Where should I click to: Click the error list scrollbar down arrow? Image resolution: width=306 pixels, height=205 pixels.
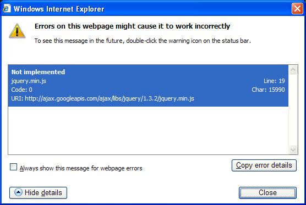tap(293, 149)
